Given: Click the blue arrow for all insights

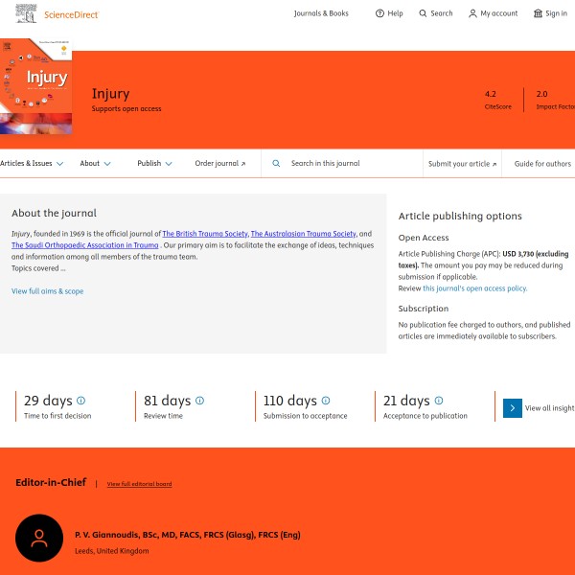Looking at the screenshot, I should [x=513, y=408].
